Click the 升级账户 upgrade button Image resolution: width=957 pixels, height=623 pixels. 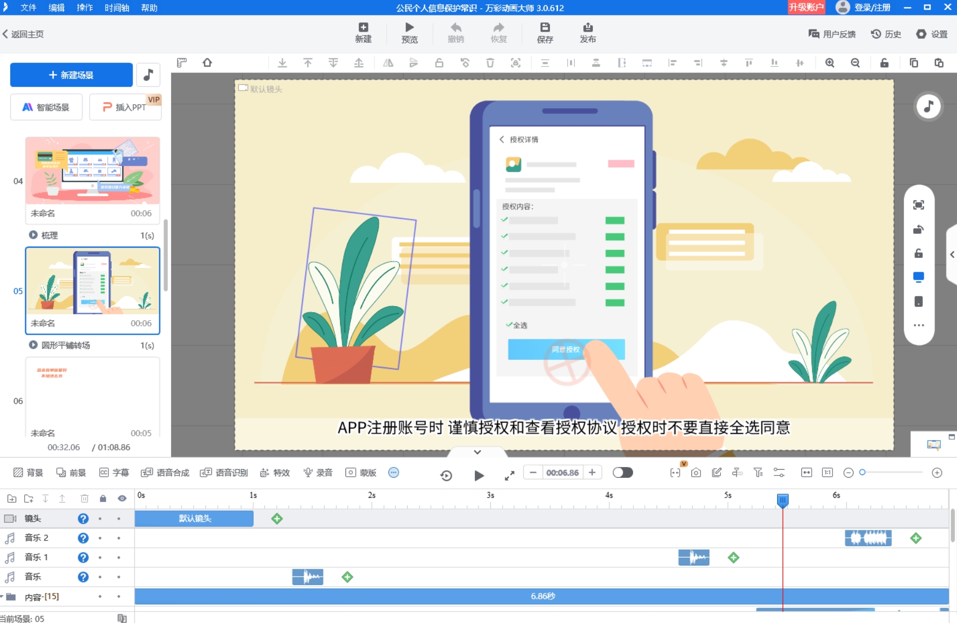(806, 8)
